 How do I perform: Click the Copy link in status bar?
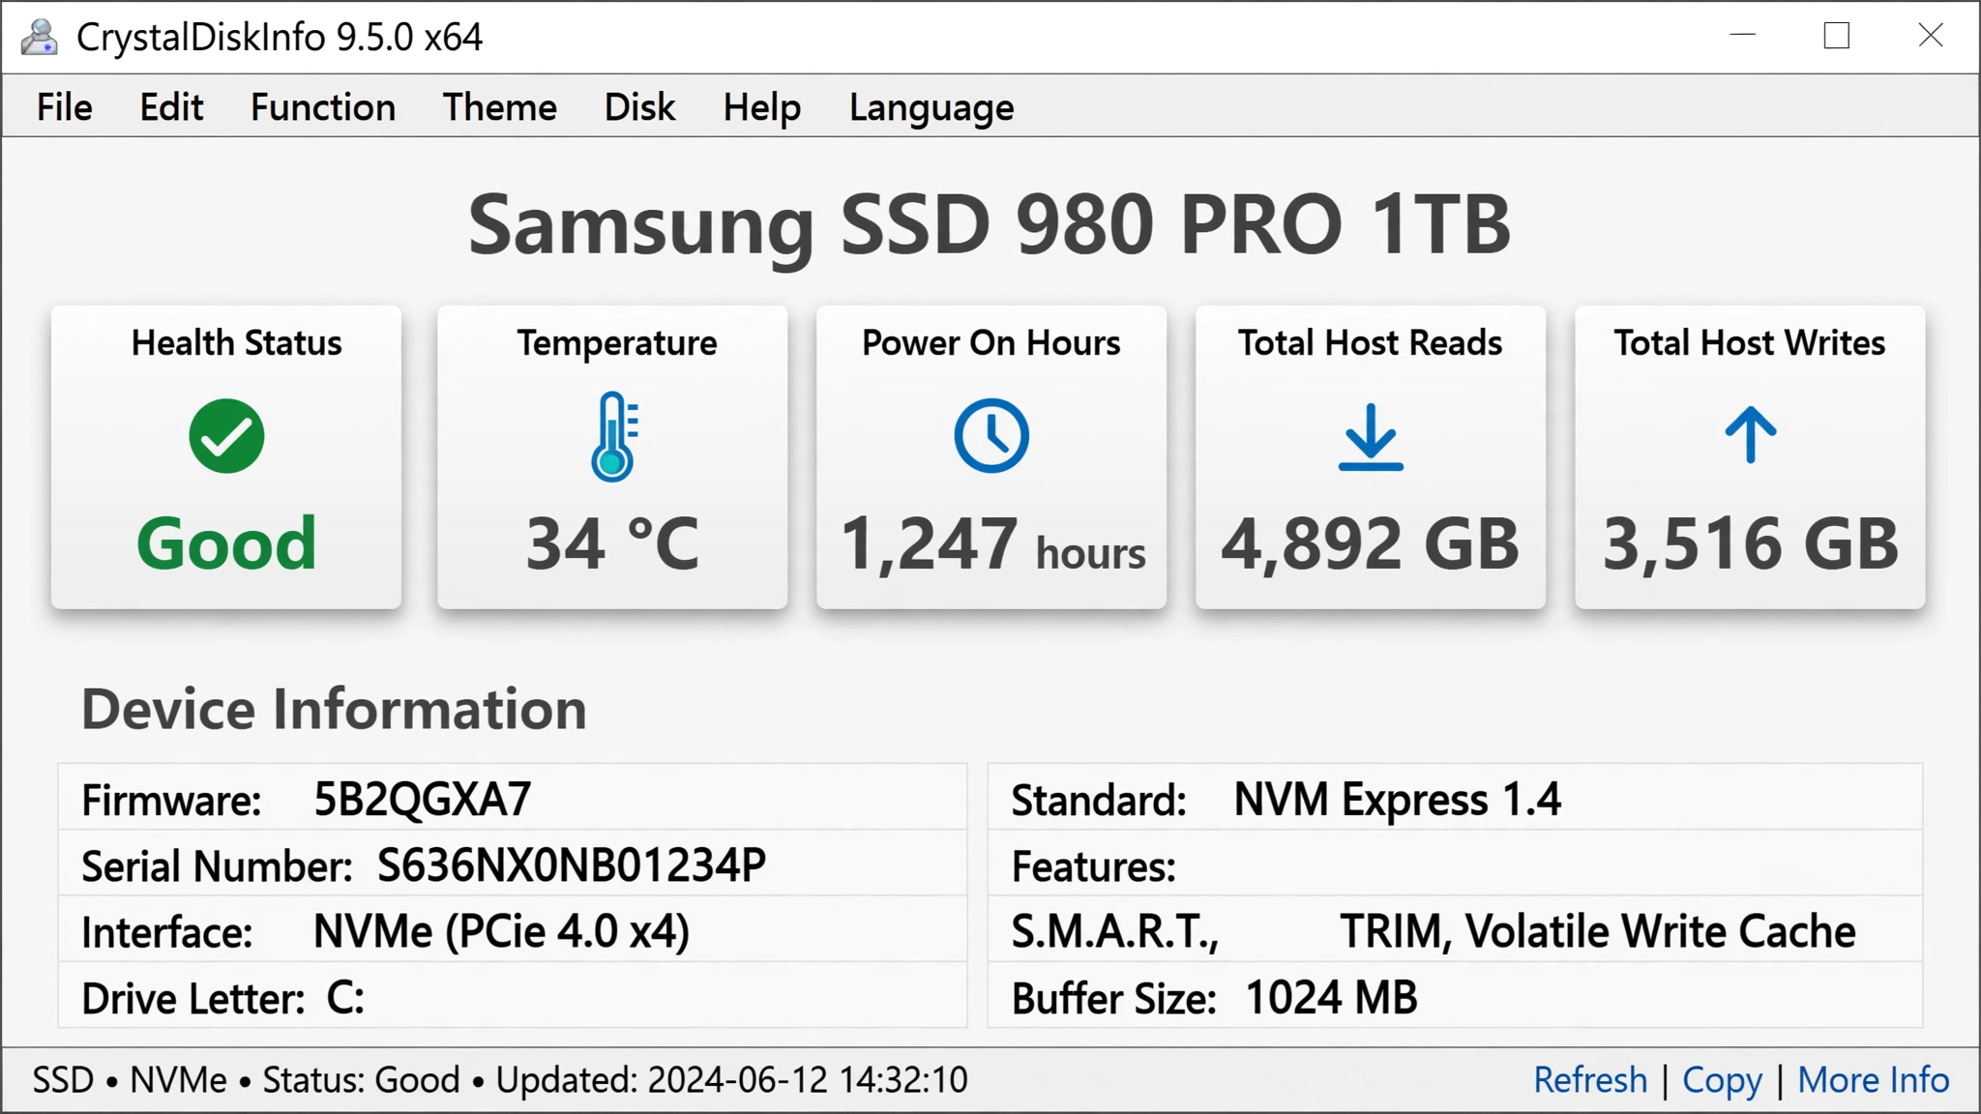1722,1080
